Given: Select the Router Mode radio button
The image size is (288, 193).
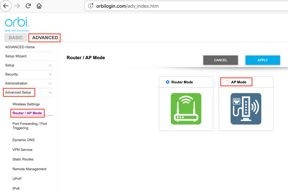Looking at the screenshot, I should [x=167, y=82].
